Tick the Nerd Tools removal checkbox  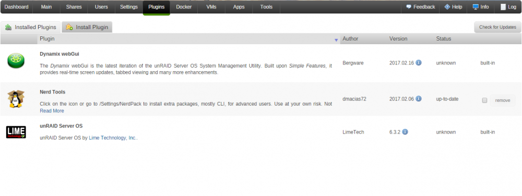485,100
